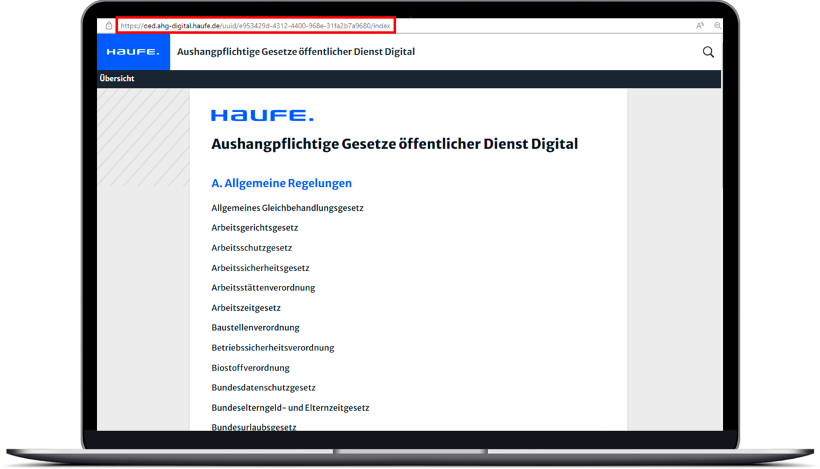Open Bundeselterngeld- und Elternzeitgesetz link

pyautogui.click(x=290, y=407)
